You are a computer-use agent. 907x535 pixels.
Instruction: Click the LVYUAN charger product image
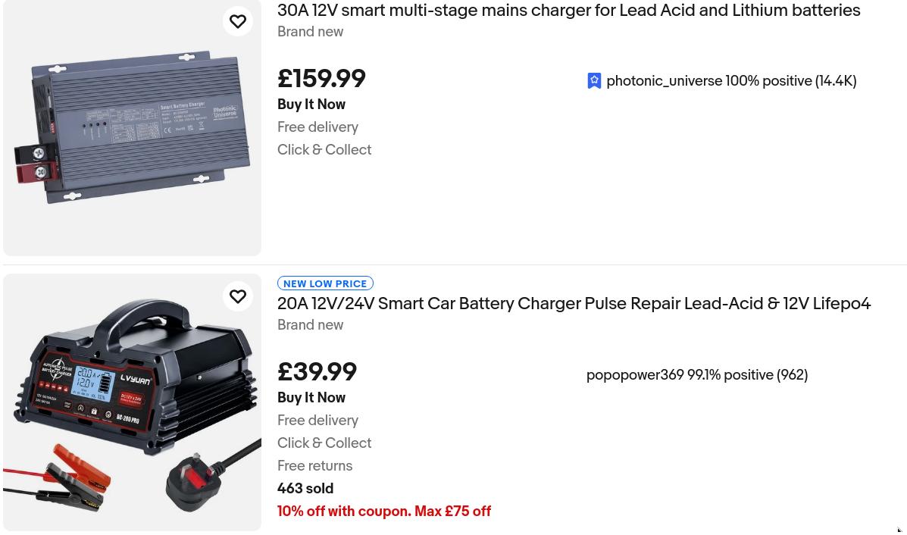pos(133,402)
